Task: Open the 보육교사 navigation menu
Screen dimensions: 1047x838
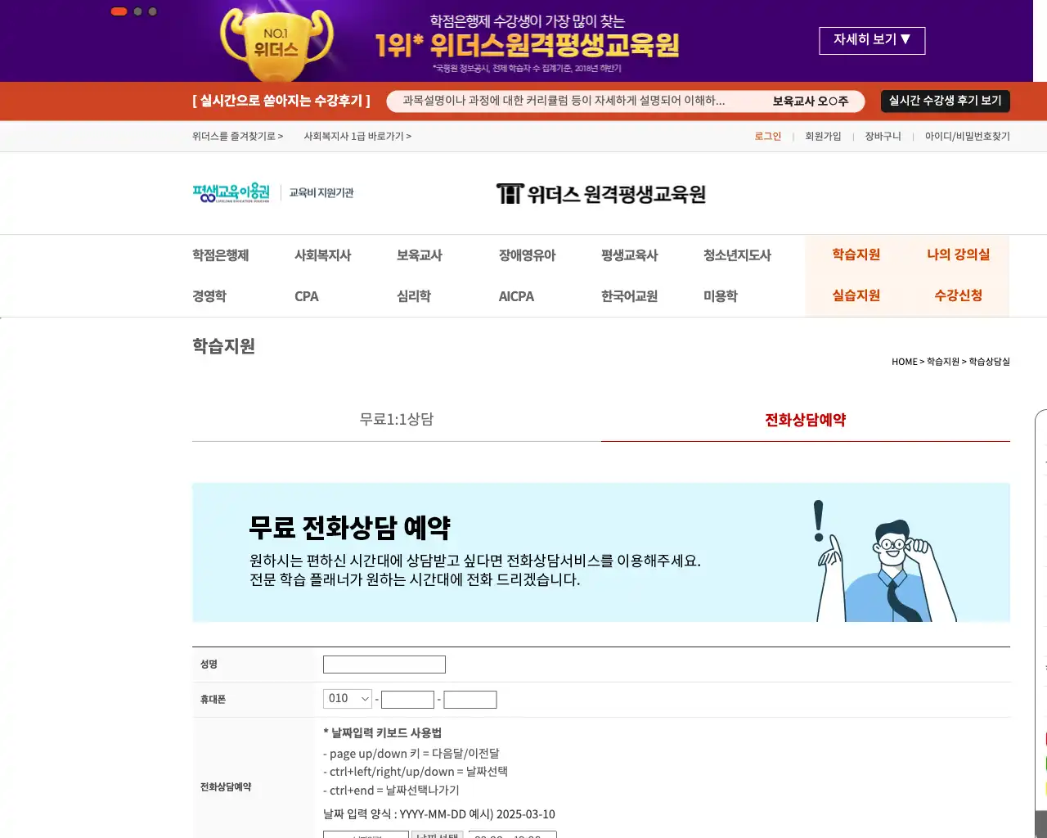Action: pyautogui.click(x=417, y=255)
